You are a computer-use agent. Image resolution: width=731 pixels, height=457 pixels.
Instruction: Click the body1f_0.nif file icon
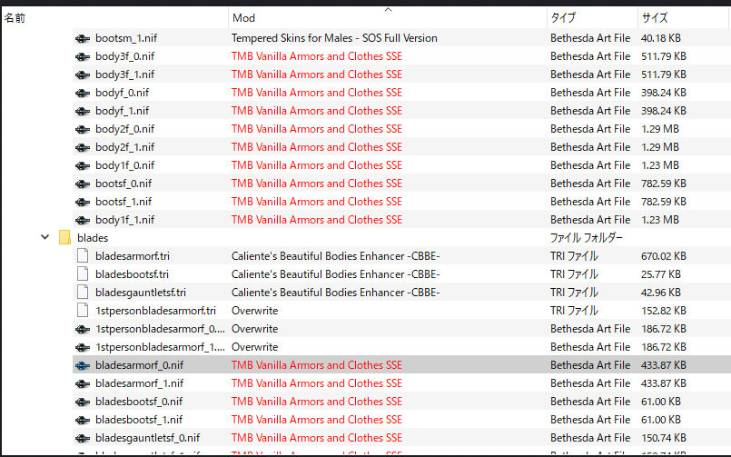pyautogui.click(x=83, y=165)
